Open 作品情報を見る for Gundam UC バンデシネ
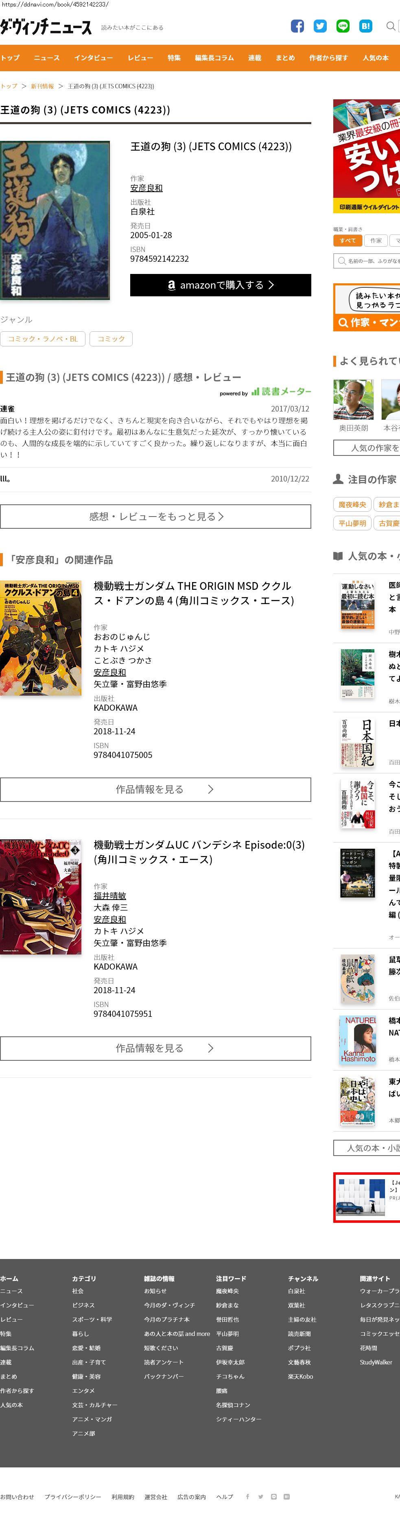The height and width of the screenshot is (1513, 400). pyautogui.click(x=156, y=1049)
